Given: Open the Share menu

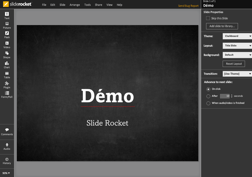Looking at the screenshot, I should pyautogui.click(x=99, y=5).
